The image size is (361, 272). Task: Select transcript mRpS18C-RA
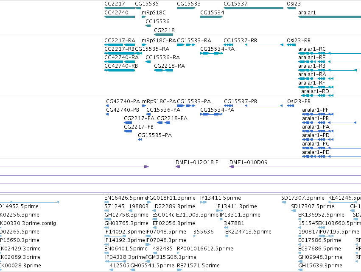(x=159, y=41)
